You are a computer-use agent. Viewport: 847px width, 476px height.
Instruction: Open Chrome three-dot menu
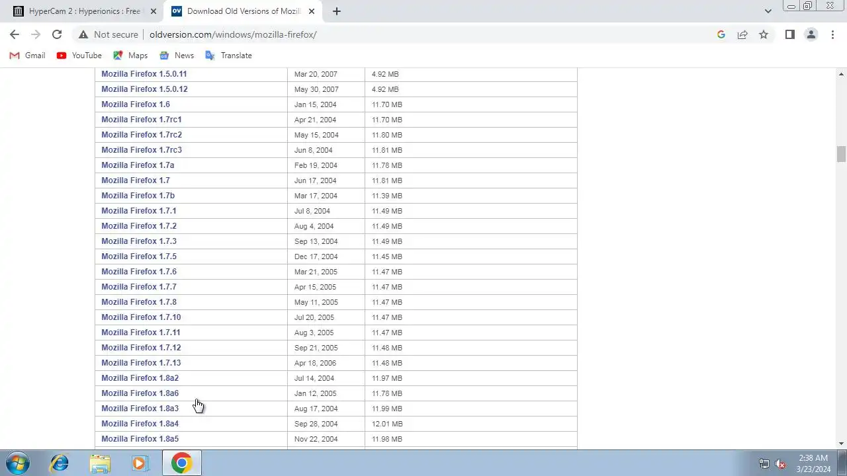pyautogui.click(x=832, y=34)
